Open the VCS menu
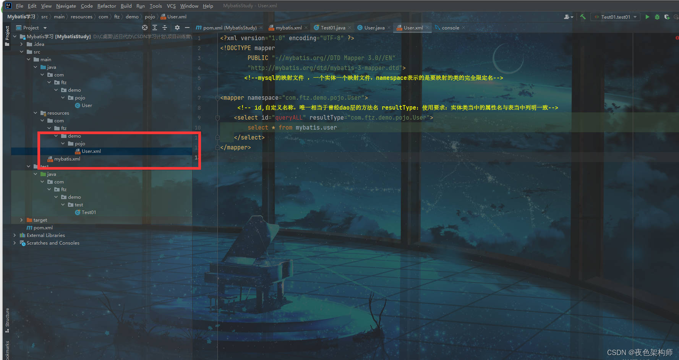 [171, 6]
